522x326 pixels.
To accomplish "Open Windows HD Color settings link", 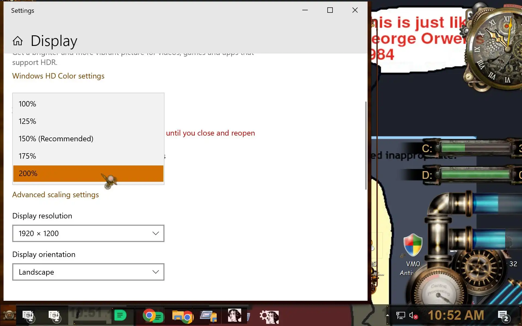I will click(x=58, y=76).
